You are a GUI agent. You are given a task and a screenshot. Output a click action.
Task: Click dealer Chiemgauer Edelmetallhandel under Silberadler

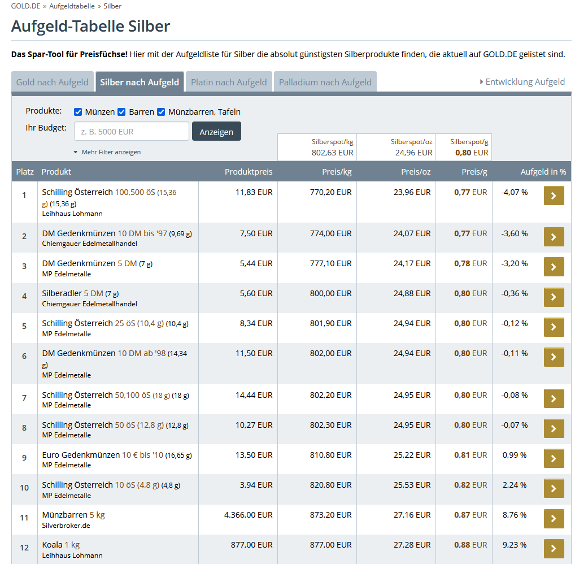(89, 304)
